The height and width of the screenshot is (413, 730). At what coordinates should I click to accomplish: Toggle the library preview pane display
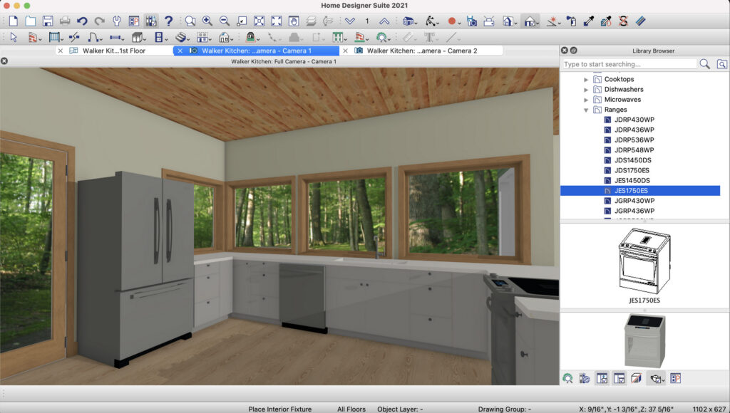pyautogui.click(x=619, y=379)
